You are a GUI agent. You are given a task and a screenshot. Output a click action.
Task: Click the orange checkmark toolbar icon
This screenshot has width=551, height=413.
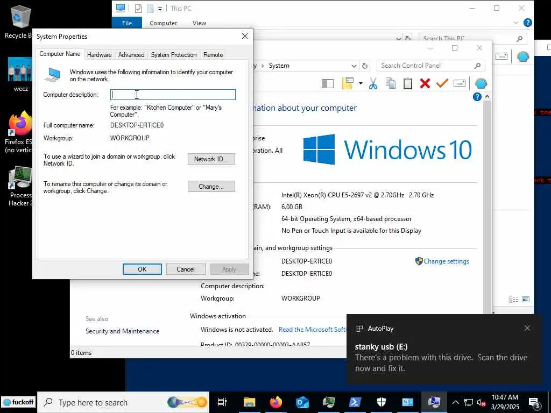click(x=442, y=83)
